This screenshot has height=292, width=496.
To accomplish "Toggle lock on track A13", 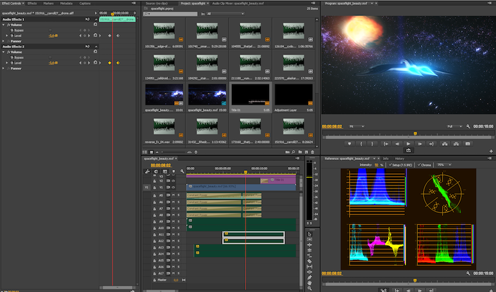I will pos(154,247).
